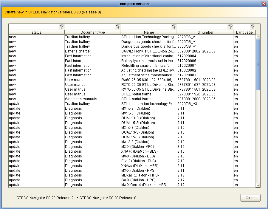
Task: Click the Language column filter funnel icon
Action: coord(253,27)
